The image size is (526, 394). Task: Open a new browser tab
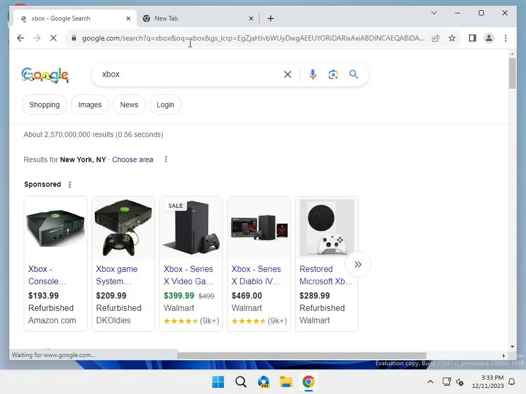click(x=271, y=18)
